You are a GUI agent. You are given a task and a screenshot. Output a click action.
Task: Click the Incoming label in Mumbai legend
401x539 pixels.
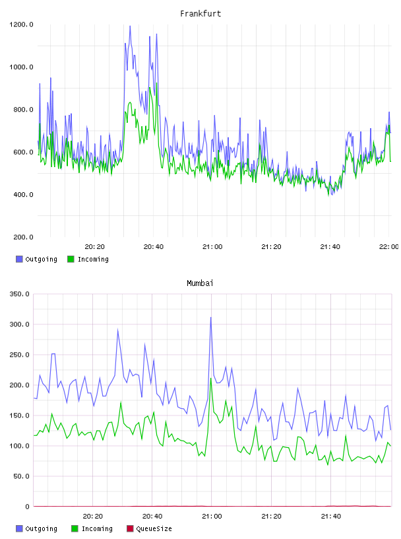(x=97, y=528)
